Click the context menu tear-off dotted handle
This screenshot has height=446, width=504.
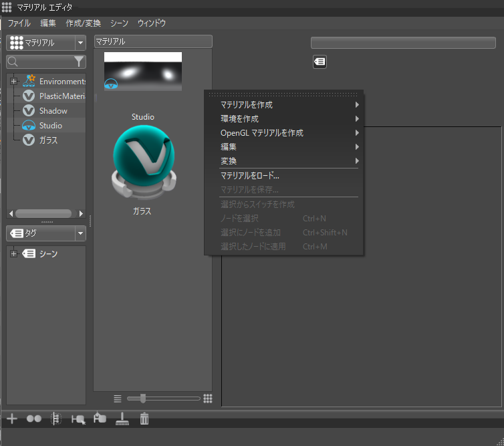point(283,94)
